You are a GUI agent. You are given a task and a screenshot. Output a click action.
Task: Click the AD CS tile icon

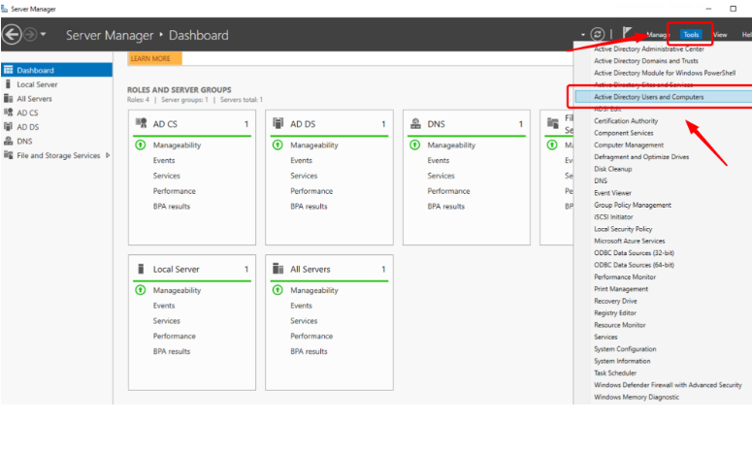click(x=142, y=124)
